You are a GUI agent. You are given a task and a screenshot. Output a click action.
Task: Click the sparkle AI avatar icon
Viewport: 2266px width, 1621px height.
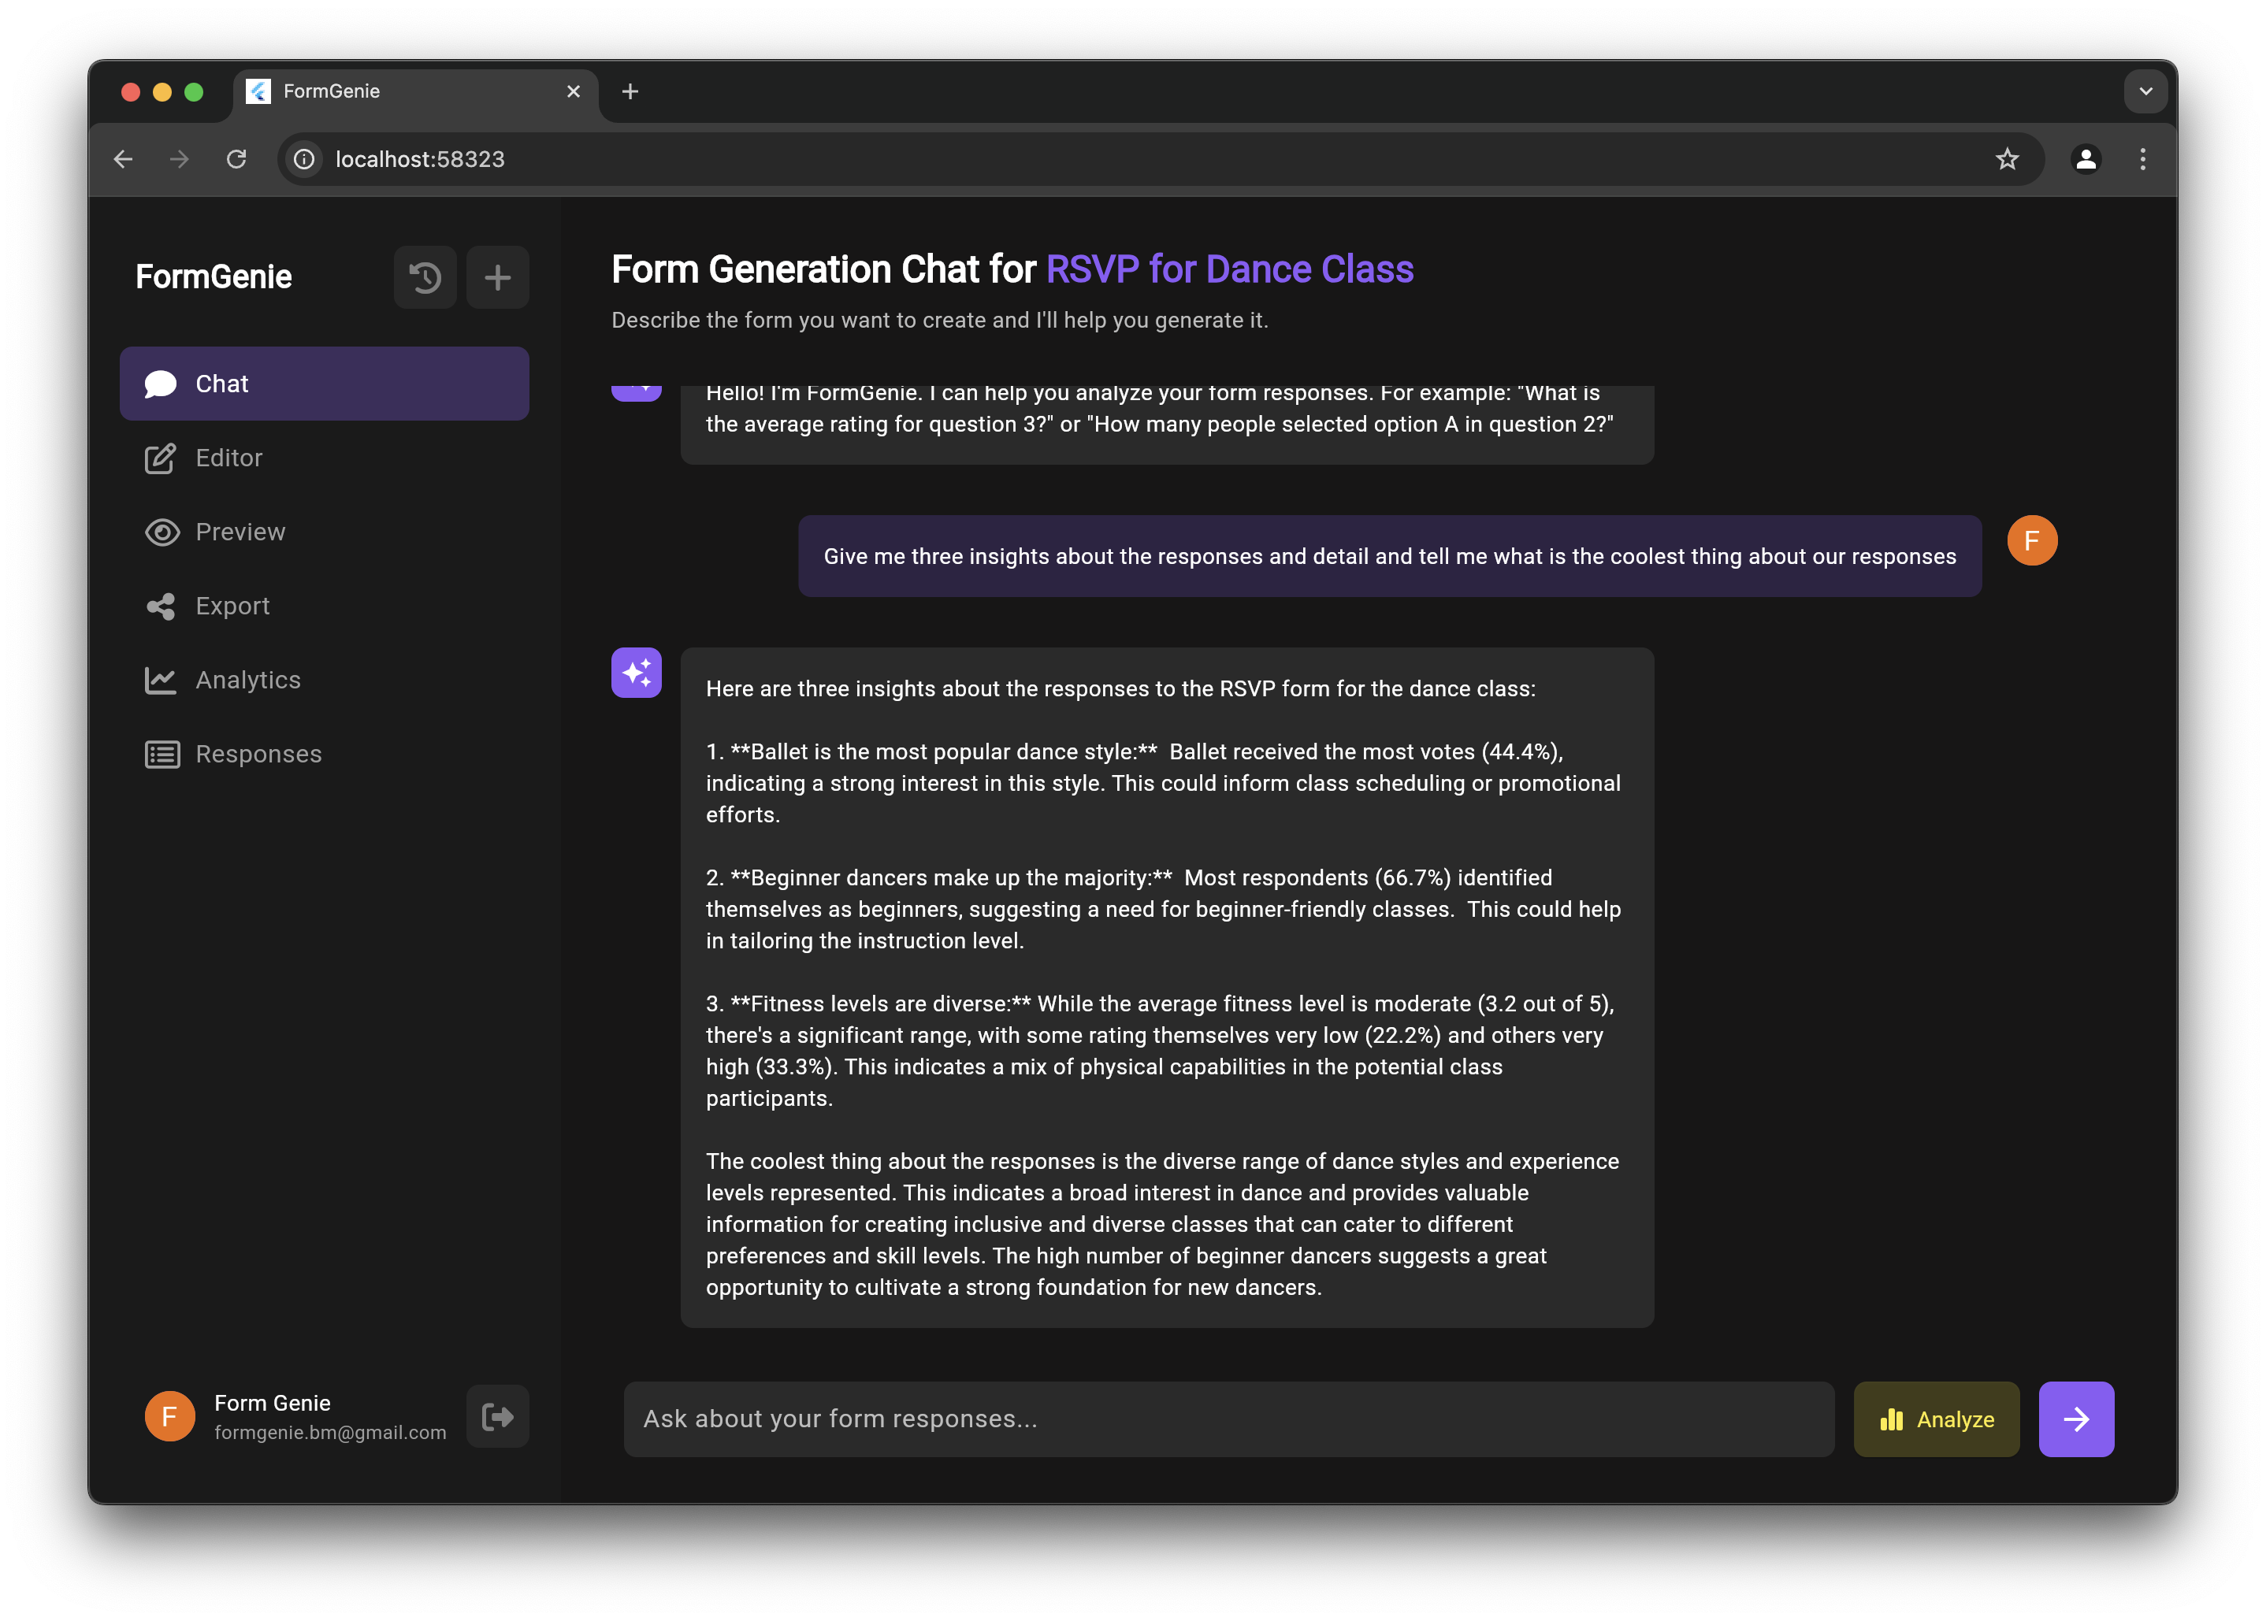pyautogui.click(x=636, y=673)
